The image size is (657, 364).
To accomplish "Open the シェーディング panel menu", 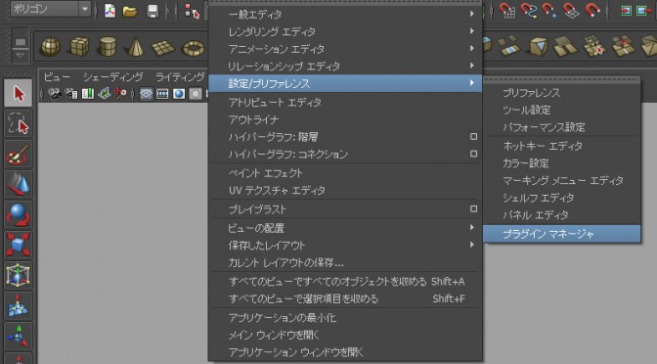I will [112, 76].
